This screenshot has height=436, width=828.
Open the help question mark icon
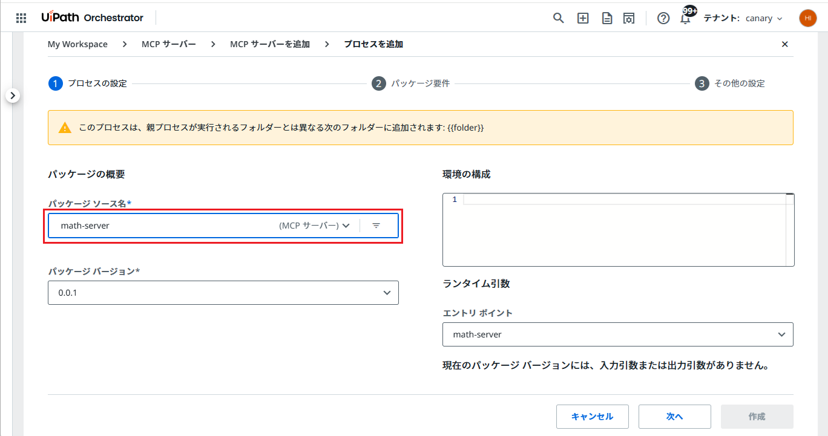[663, 18]
